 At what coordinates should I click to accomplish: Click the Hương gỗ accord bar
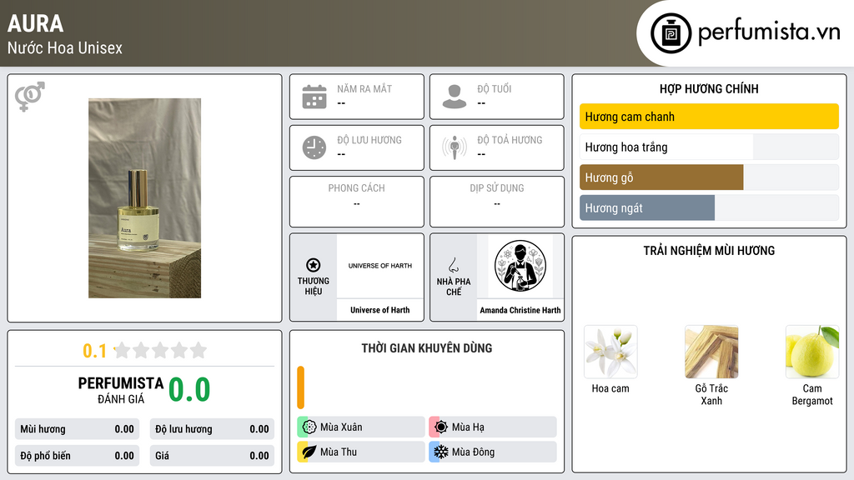tap(709, 177)
